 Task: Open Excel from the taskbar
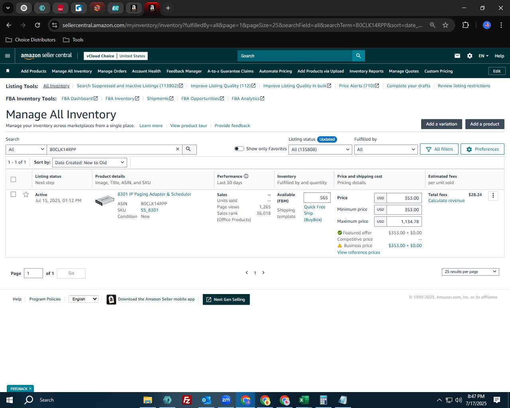tap(304, 400)
